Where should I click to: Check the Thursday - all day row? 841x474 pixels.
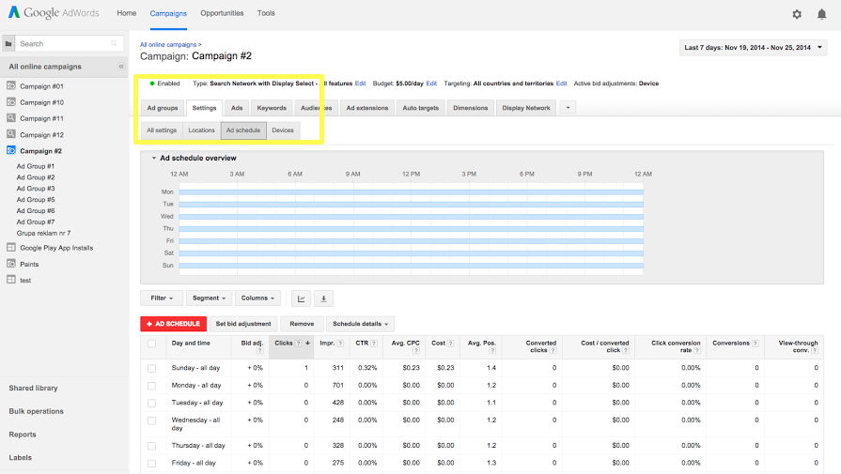(152, 446)
